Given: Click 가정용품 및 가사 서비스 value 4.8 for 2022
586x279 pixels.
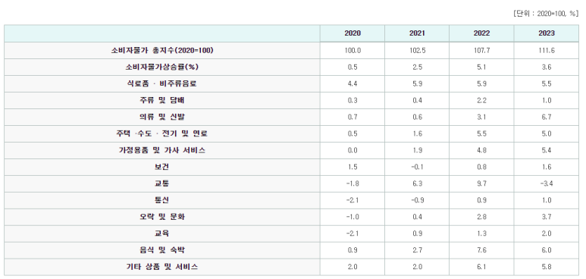Looking at the screenshot, I should [481, 150].
